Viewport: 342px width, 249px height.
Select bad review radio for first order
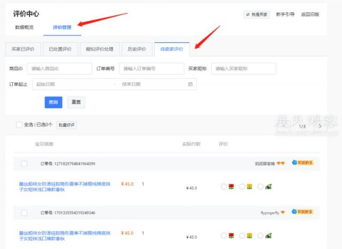click(x=260, y=187)
